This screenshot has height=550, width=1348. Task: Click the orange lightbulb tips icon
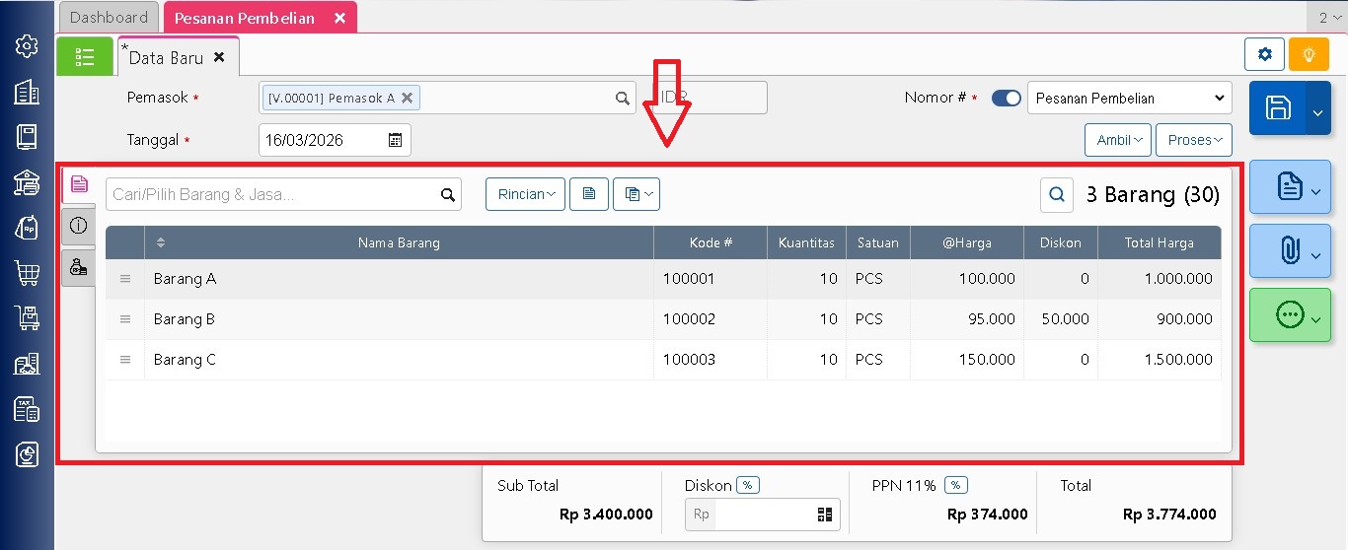pos(1309,54)
